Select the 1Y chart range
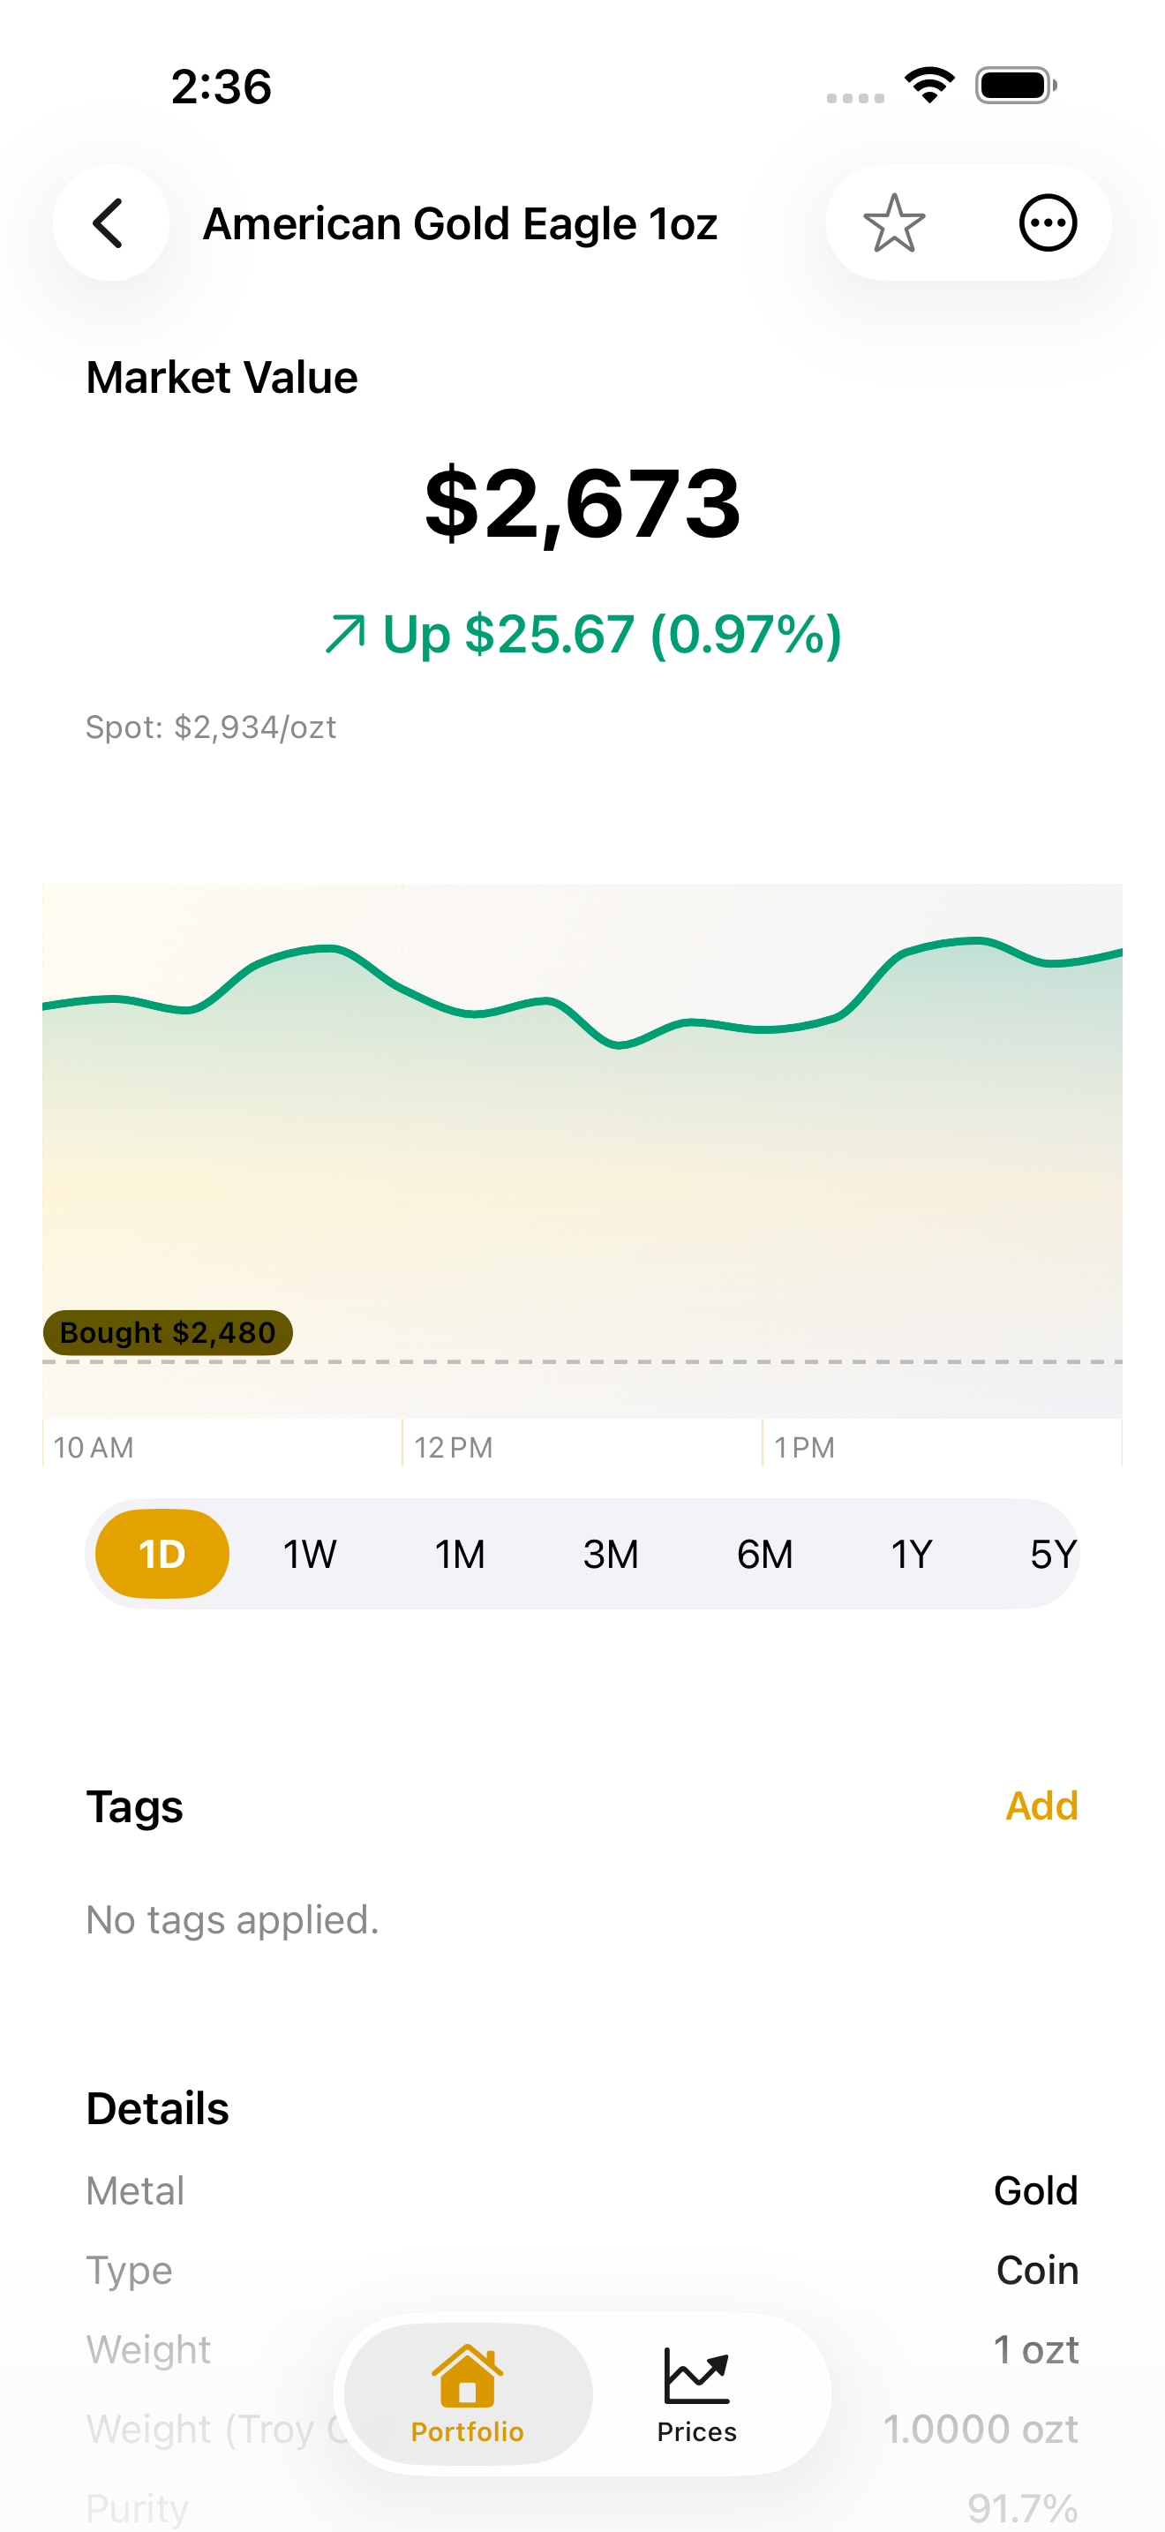The image size is (1165, 2532). 911,1554
